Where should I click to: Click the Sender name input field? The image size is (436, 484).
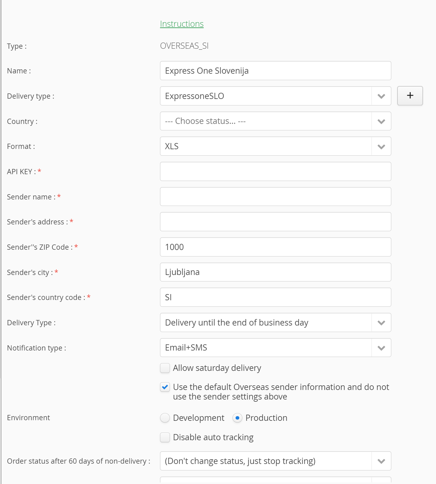pyautogui.click(x=275, y=197)
